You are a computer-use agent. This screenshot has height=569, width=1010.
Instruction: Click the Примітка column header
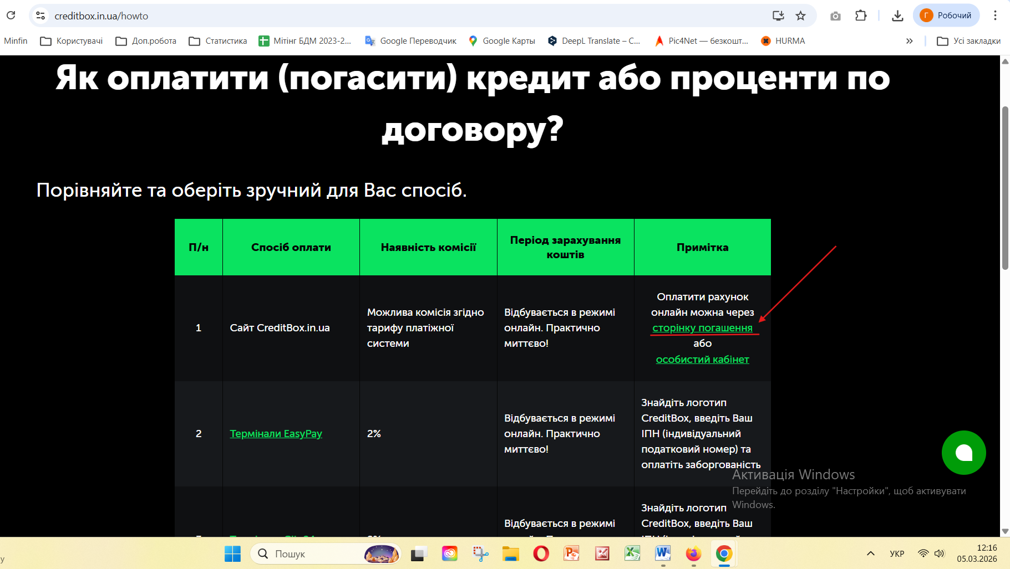[x=702, y=247]
